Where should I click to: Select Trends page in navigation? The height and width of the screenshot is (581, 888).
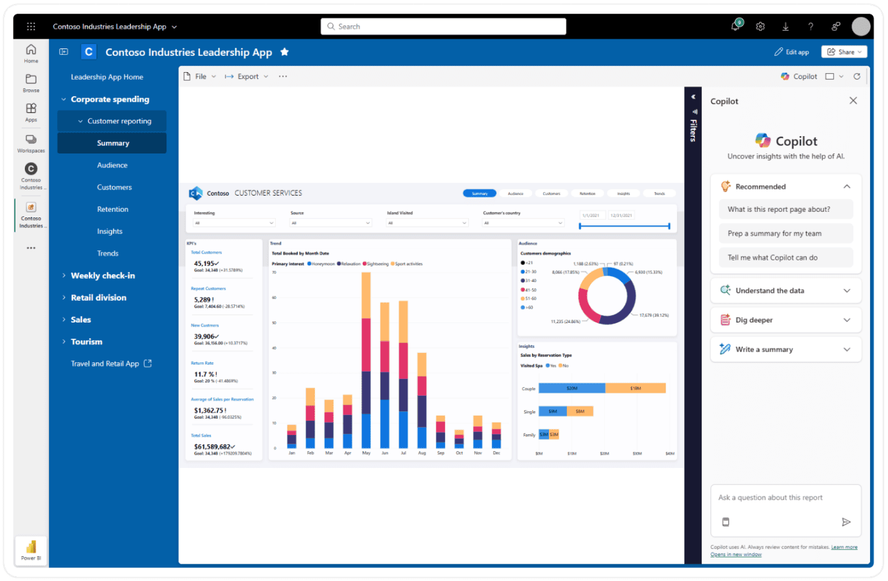[x=107, y=254]
